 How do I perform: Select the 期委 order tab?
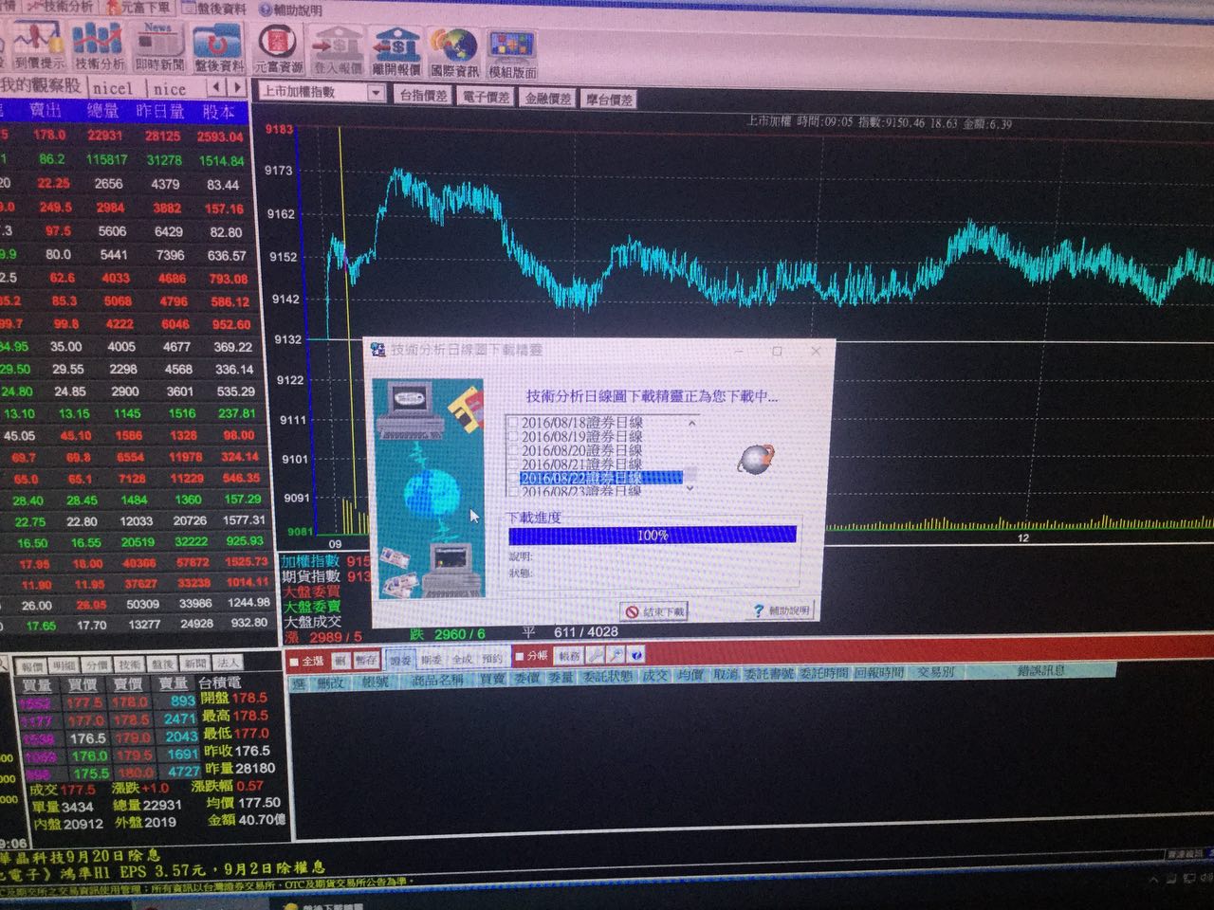[x=432, y=659]
